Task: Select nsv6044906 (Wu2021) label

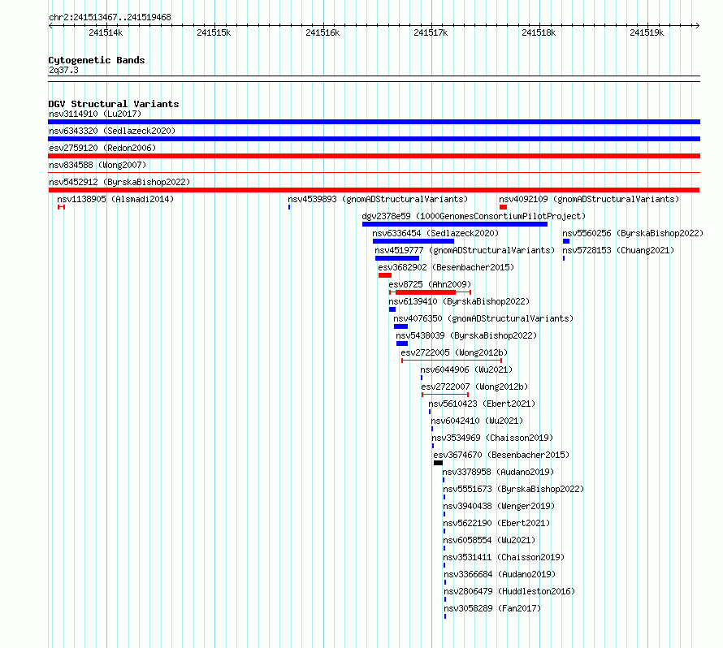Action: (x=466, y=369)
